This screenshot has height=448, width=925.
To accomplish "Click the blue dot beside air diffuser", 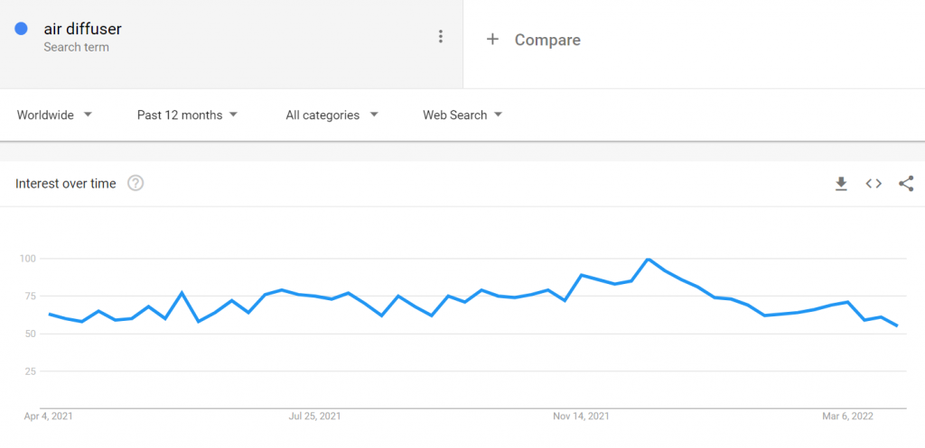I will tap(22, 28).
